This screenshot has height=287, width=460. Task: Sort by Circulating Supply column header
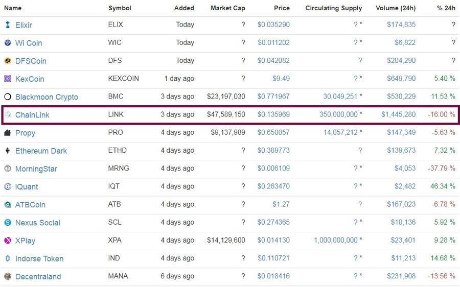(x=334, y=8)
